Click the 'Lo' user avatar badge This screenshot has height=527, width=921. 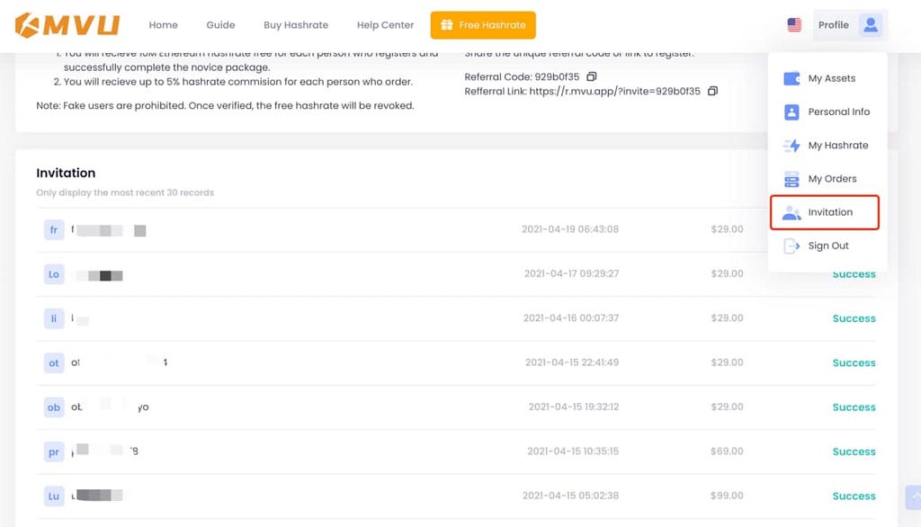(54, 274)
